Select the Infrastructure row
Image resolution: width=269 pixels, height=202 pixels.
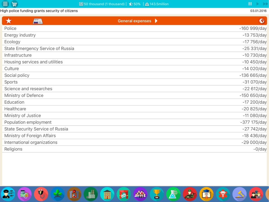click(x=134, y=55)
